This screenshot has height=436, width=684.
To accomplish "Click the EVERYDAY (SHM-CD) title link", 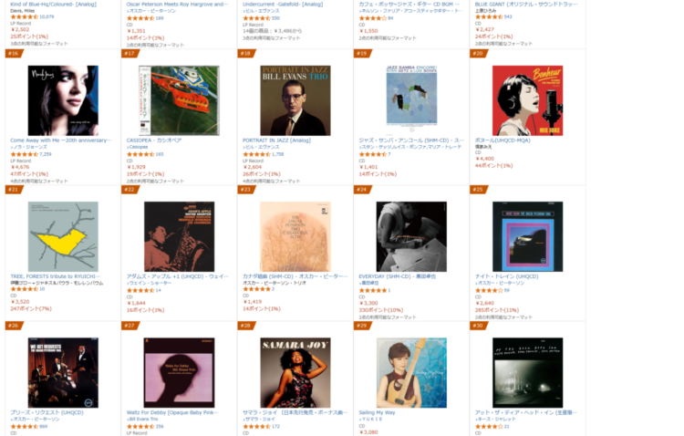I will tap(397, 276).
